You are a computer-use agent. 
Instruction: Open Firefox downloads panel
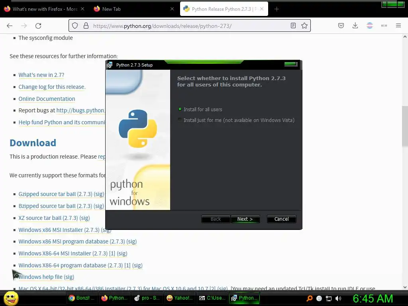pos(355,25)
